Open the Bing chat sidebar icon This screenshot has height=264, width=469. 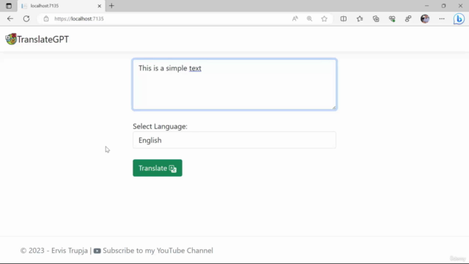(459, 19)
